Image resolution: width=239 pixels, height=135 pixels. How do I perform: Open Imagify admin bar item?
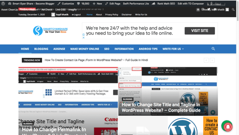coord(72,10)
